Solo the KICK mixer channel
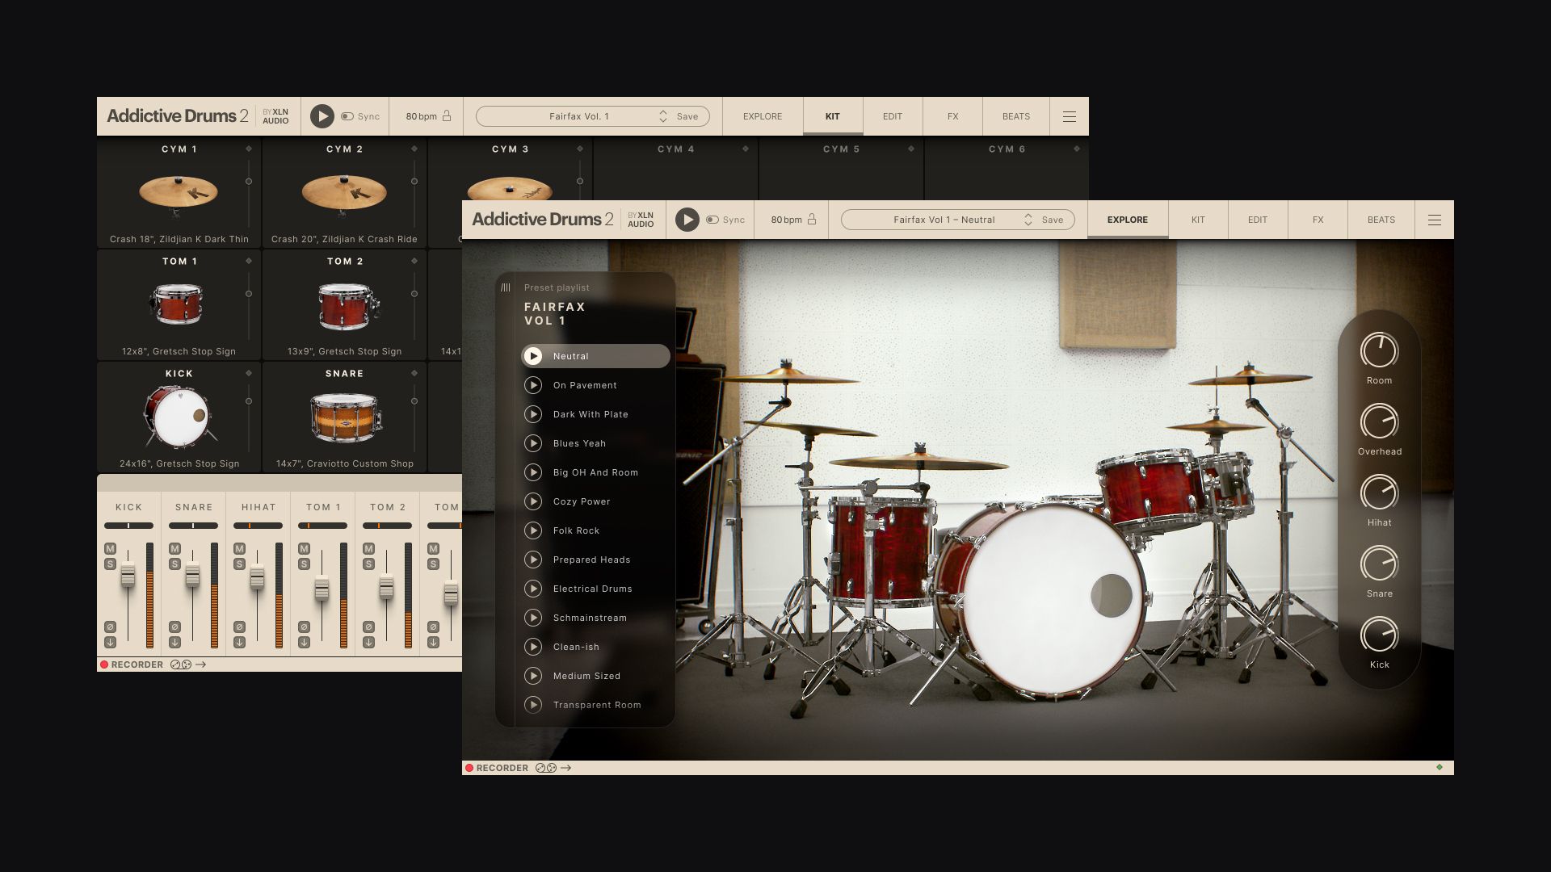This screenshot has width=1551, height=872. (x=110, y=564)
